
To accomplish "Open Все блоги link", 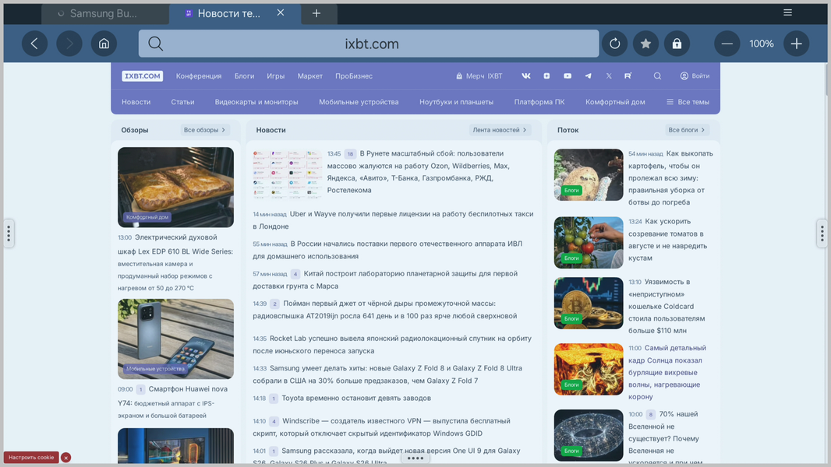I will click(687, 129).
